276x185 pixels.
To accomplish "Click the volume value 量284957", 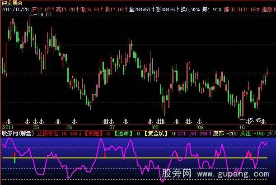I will coord(140,9).
